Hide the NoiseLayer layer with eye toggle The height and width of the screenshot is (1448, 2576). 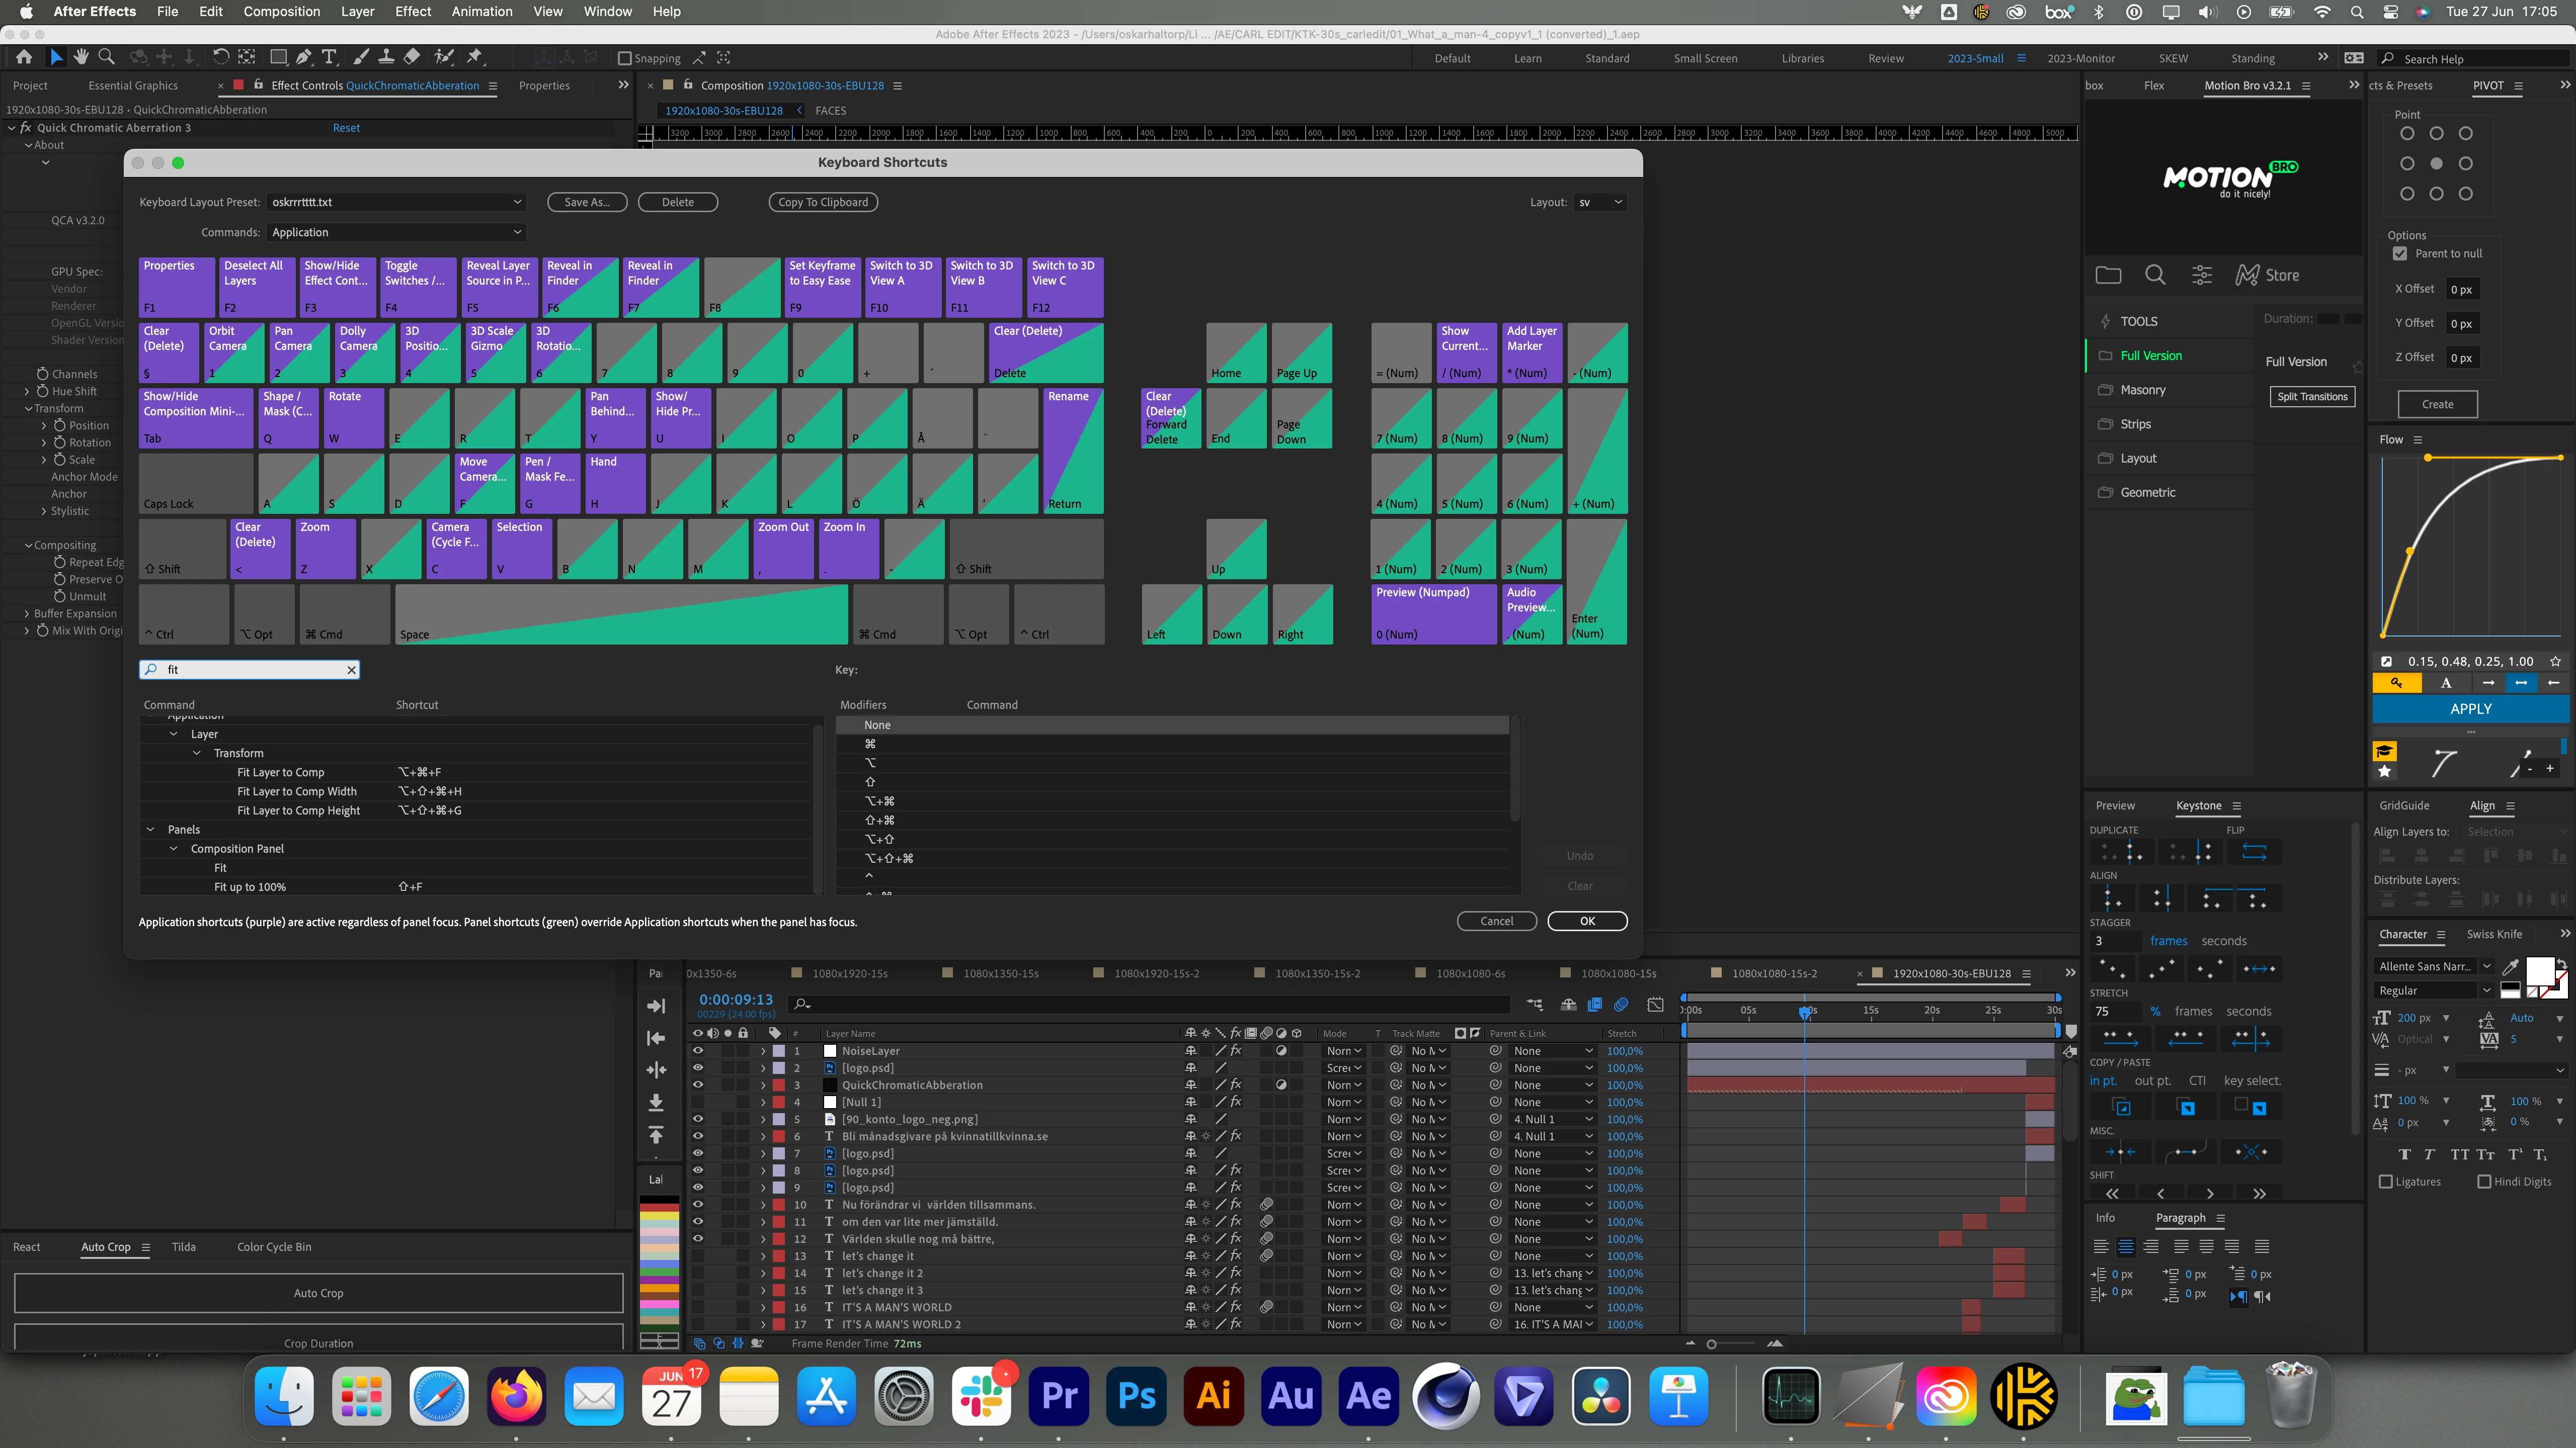tap(698, 1051)
